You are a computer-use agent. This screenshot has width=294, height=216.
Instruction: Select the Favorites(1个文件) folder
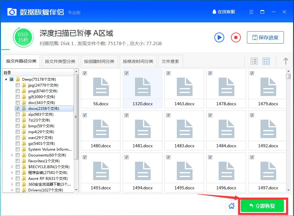click(x=44, y=161)
